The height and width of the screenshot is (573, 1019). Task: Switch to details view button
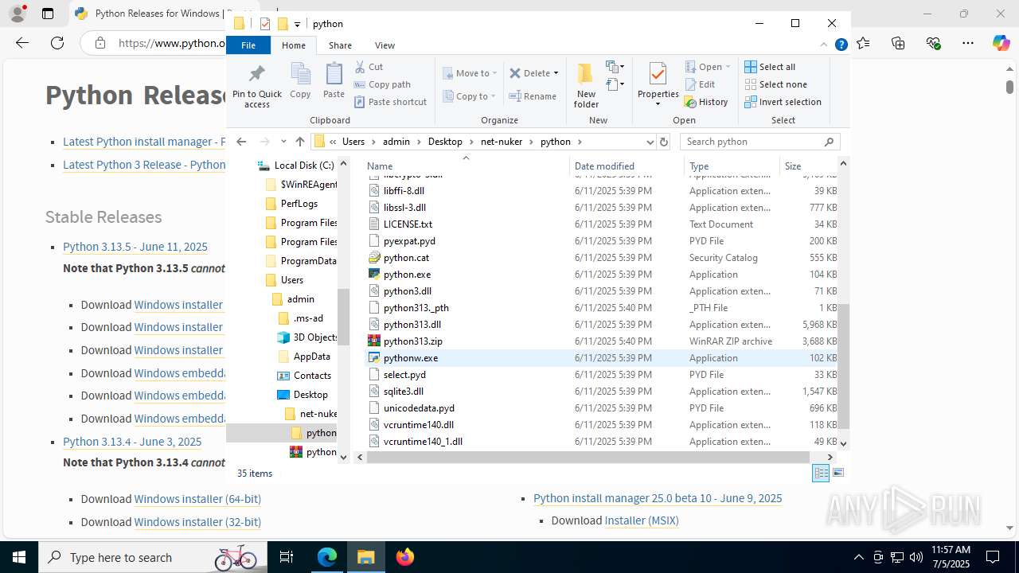click(x=821, y=473)
